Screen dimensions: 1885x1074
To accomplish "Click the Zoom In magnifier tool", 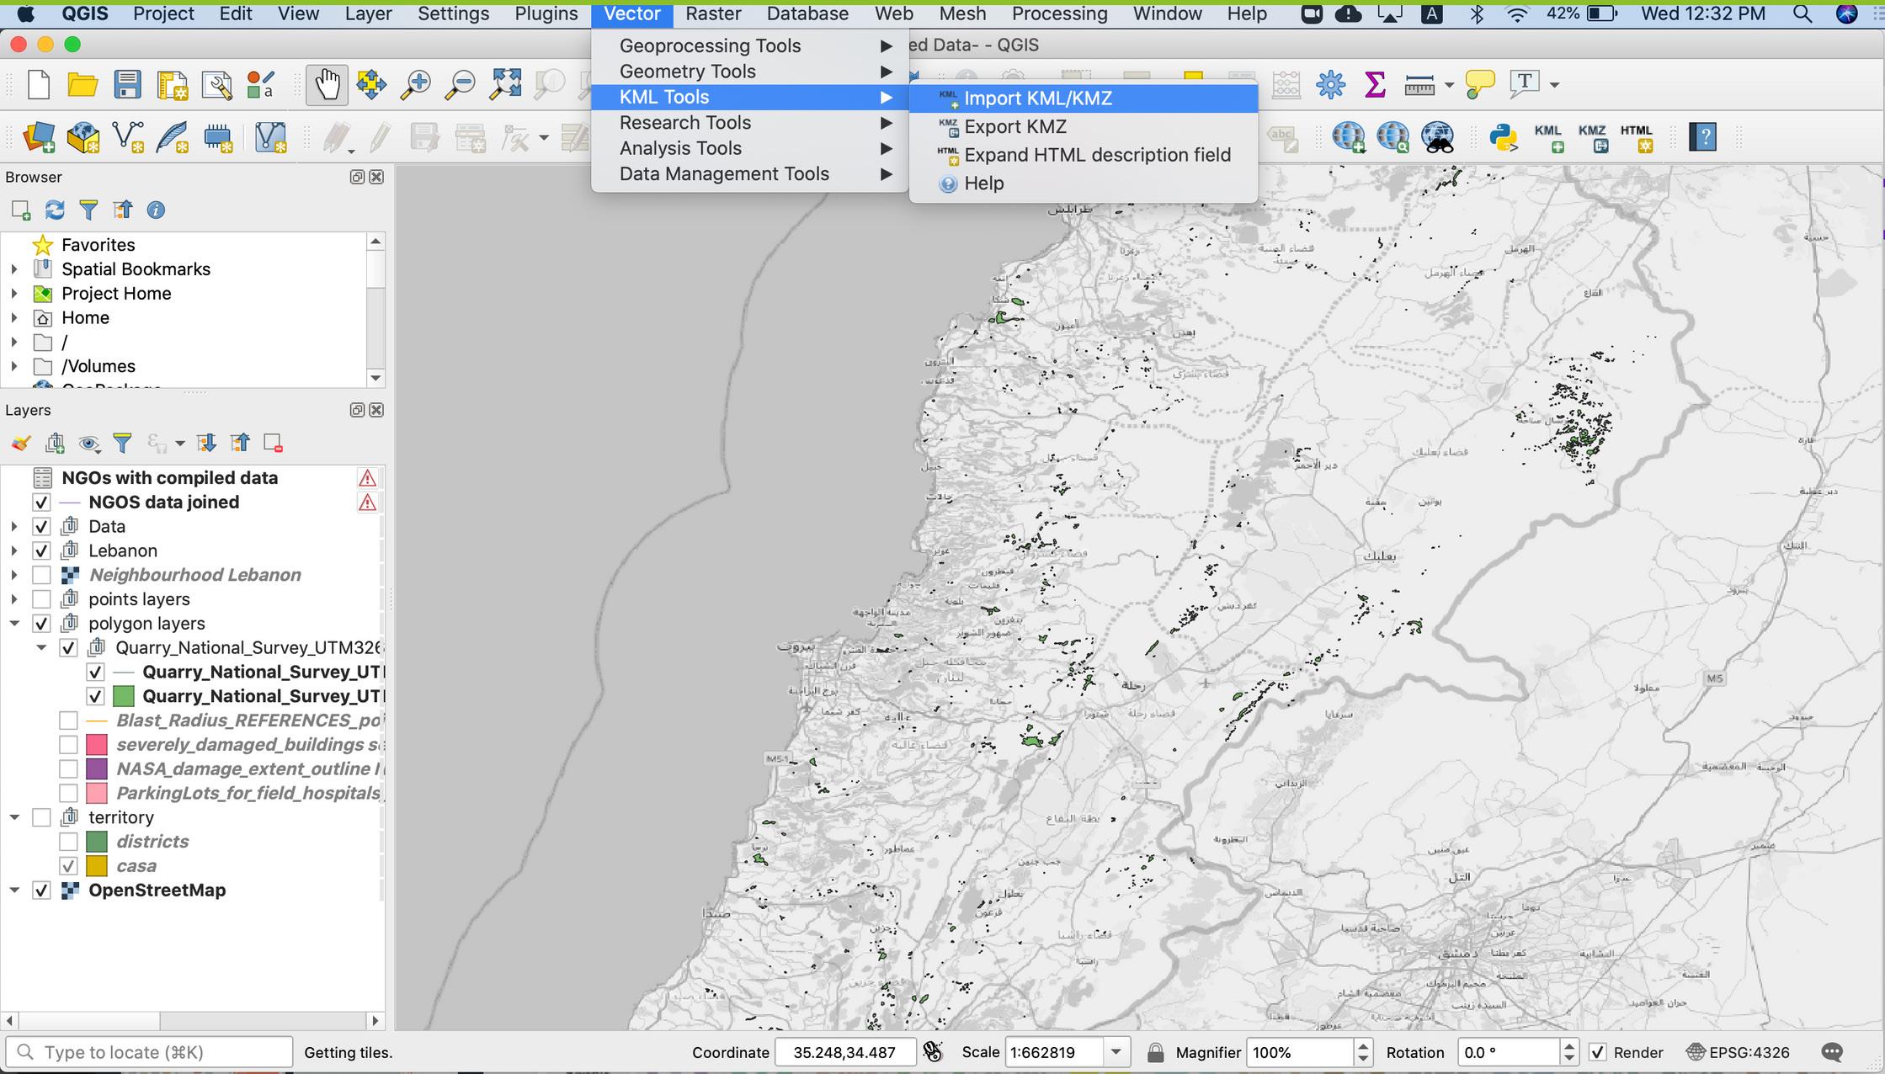I will point(416,84).
